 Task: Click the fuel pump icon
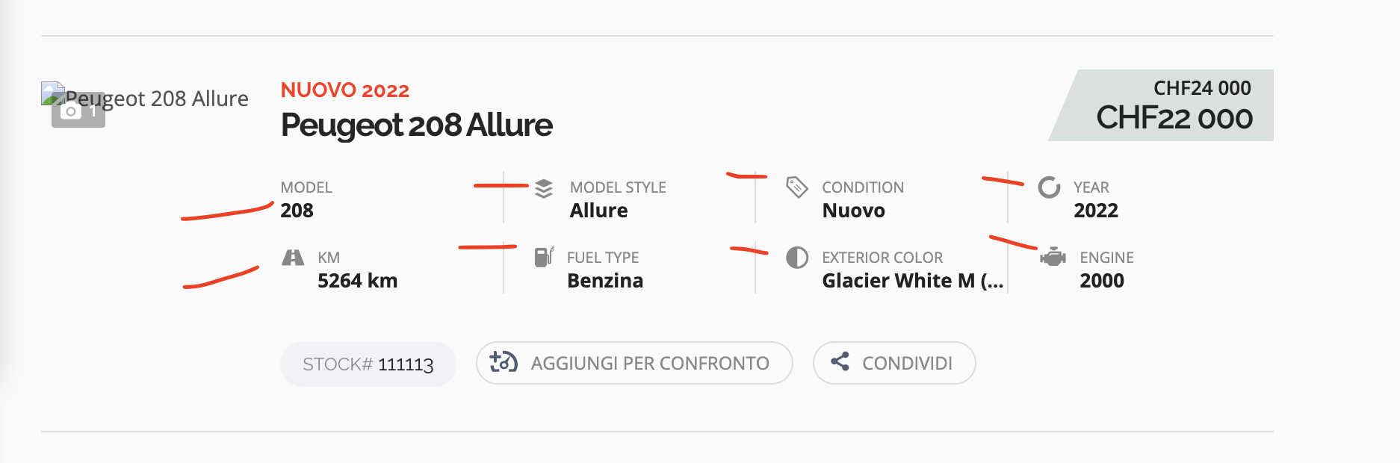point(544,257)
